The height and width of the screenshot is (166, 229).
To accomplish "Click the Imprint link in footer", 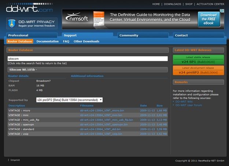I will (x=15, y=160).
